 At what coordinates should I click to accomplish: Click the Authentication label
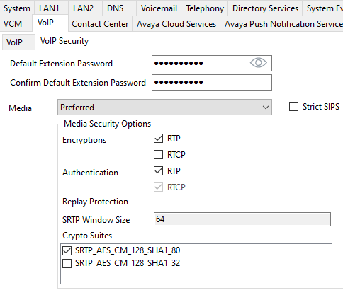90,173
